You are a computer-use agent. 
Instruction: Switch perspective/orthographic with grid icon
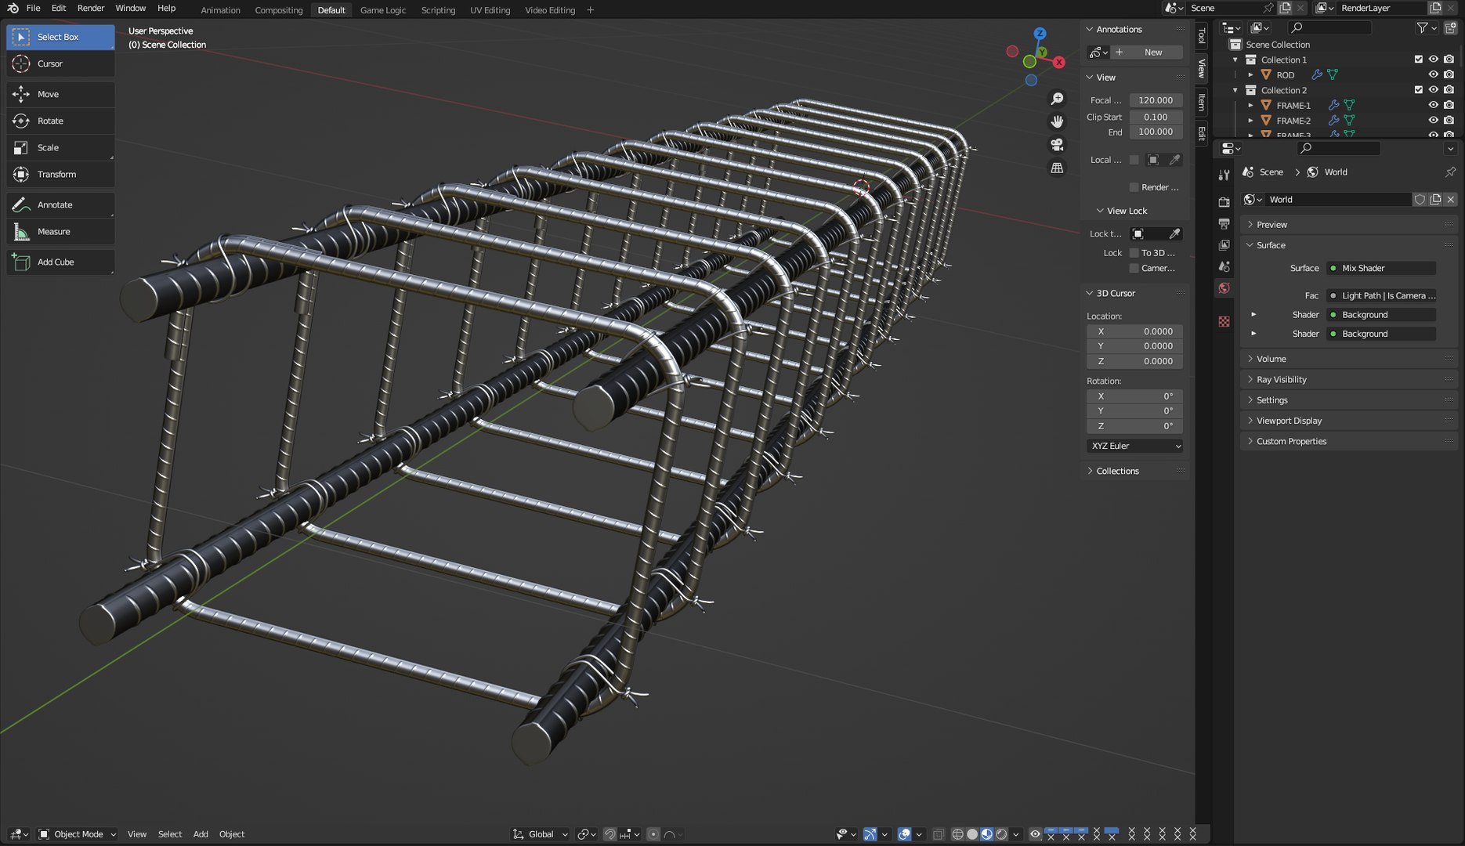point(1057,168)
